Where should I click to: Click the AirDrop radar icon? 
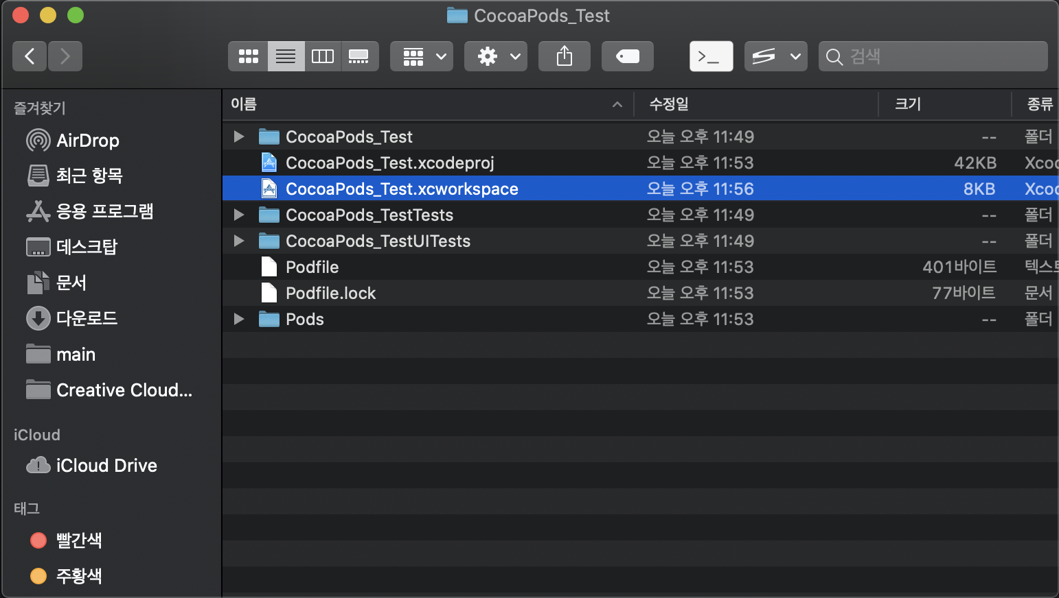point(38,141)
